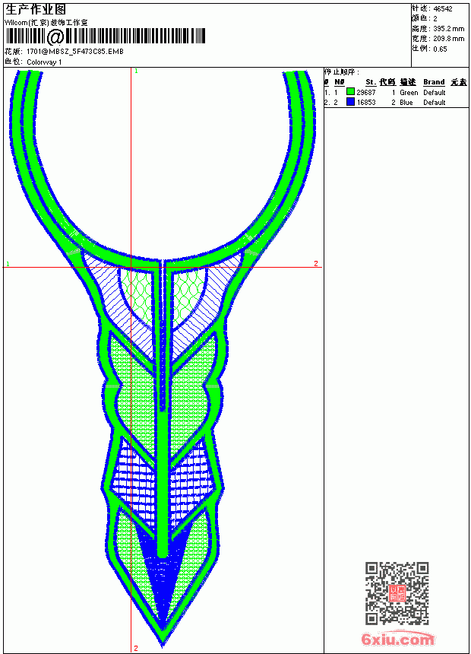Viewport: 471px width, 654px height.
Task: Click the file name 1701@MBSZ_5F473C85.EMB
Action: (x=75, y=52)
